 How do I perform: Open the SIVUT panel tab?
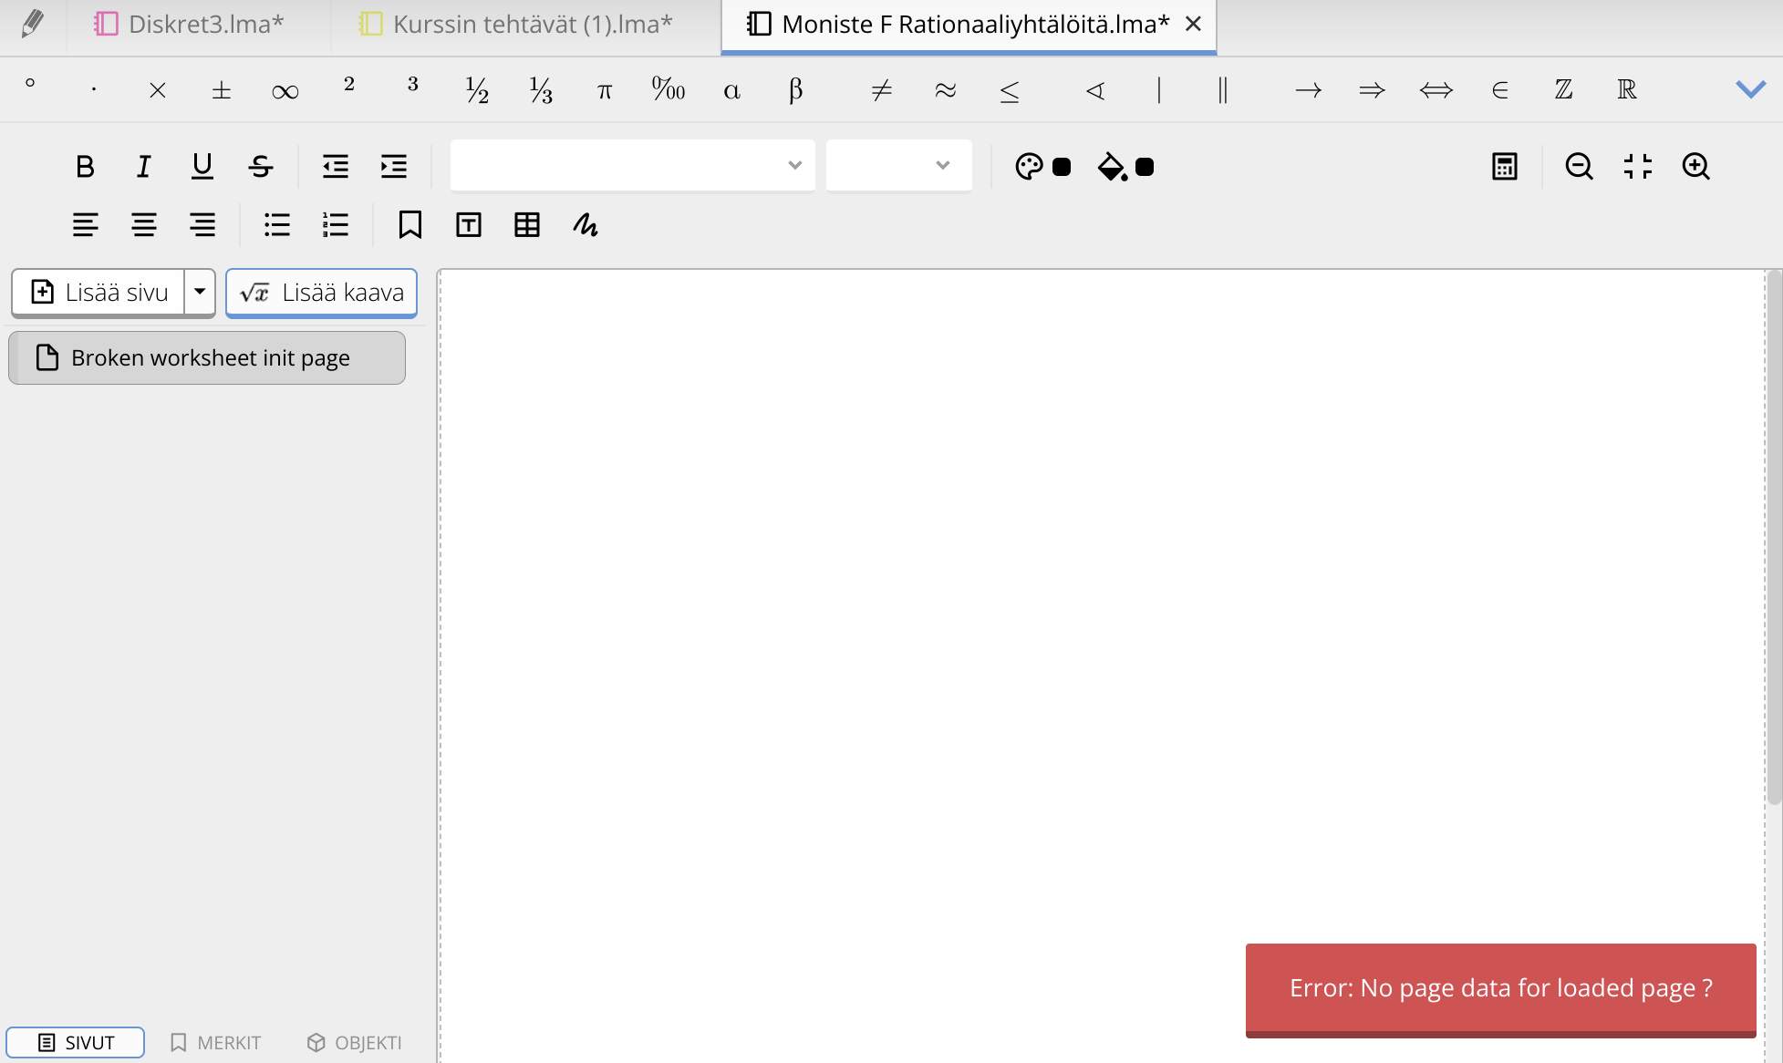pos(76,1042)
